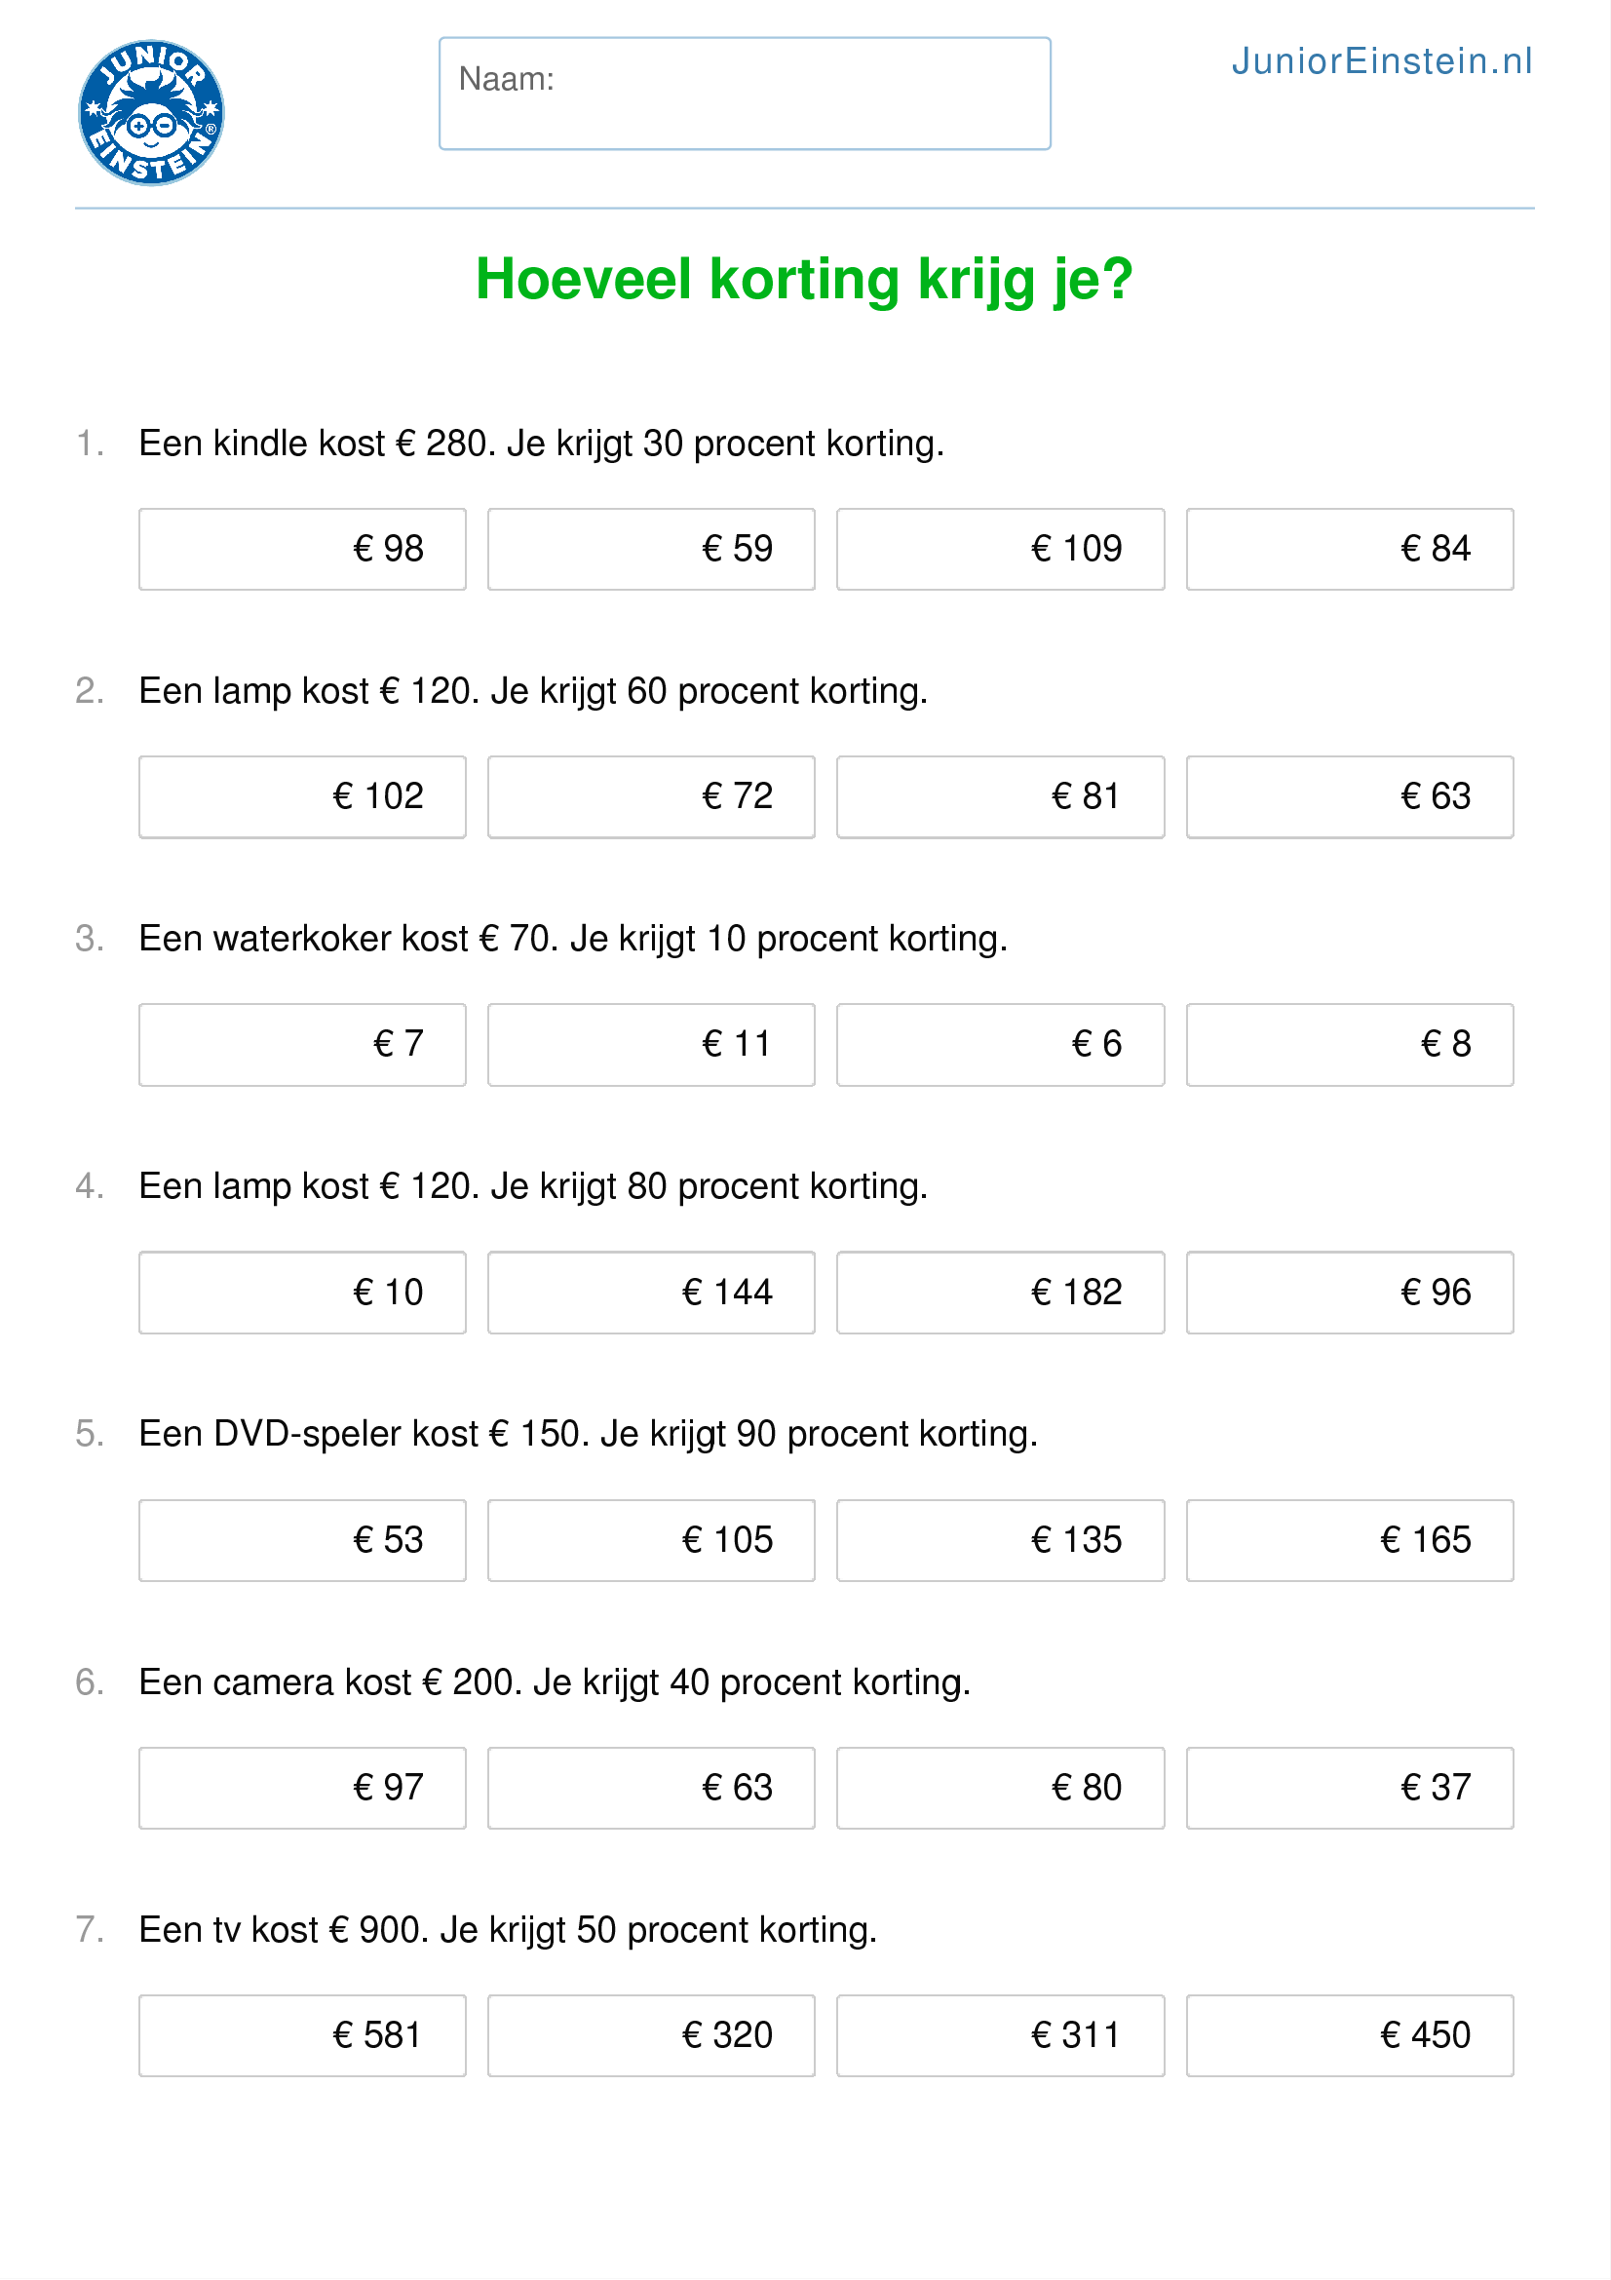Pick € 96 for the 80 percent lamp
This screenshot has height=2280, width=1611.
(1350, 1292)
